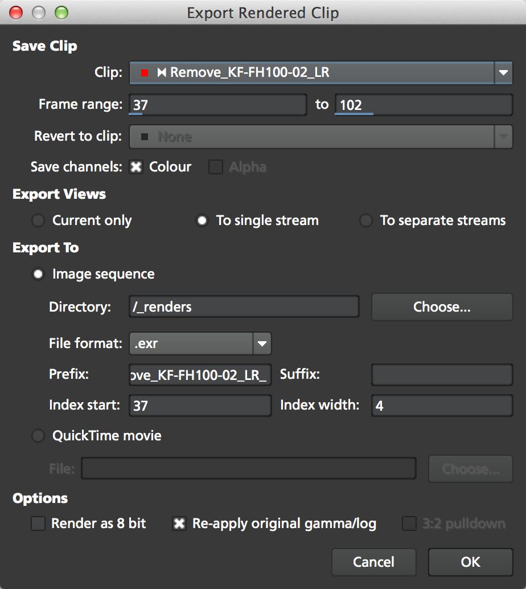Click the frame range end field 102

coord(424,105)
